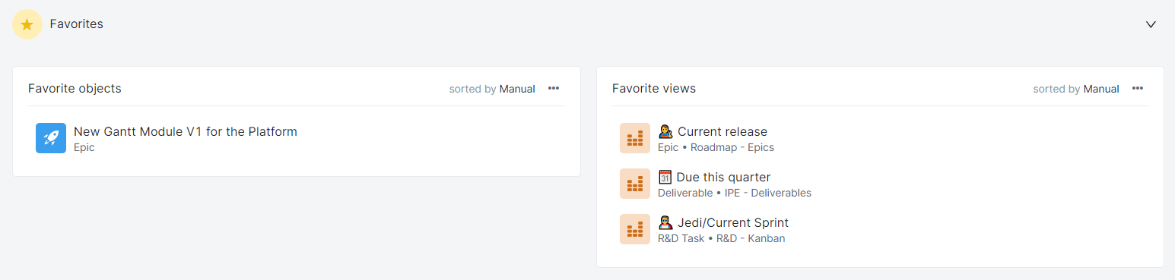Open the Due this quarter view
The height and width of the screenshot is (280, 1175).
[723, 177]
